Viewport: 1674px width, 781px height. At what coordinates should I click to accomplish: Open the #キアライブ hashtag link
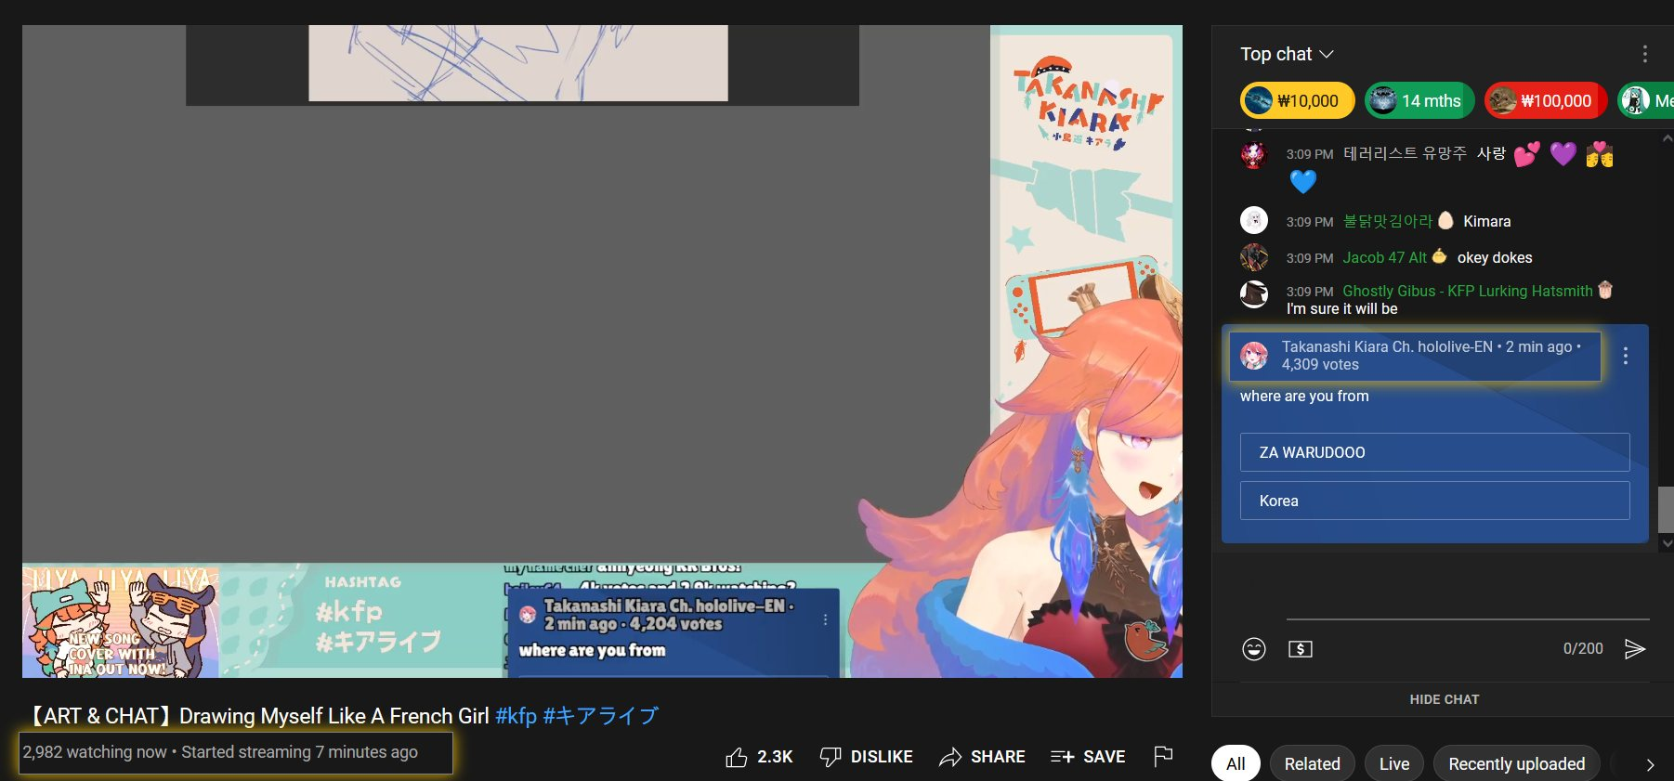click(x=601, y=716)
